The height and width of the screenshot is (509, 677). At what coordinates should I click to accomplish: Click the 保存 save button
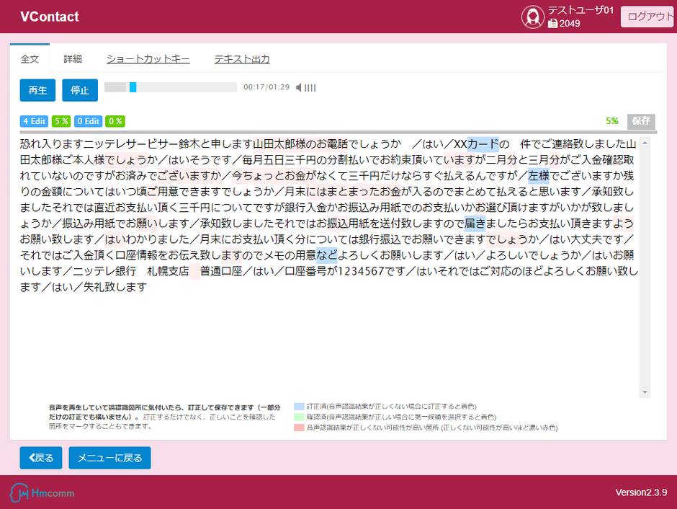click(x=640, y=121)
